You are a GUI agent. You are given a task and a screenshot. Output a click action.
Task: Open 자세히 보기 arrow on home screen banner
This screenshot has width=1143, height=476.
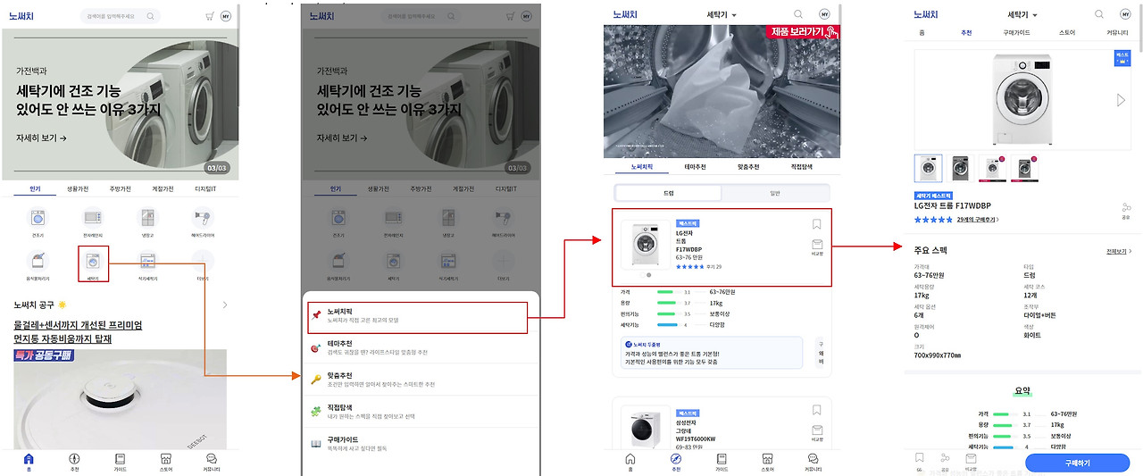[x=41, y=138]
